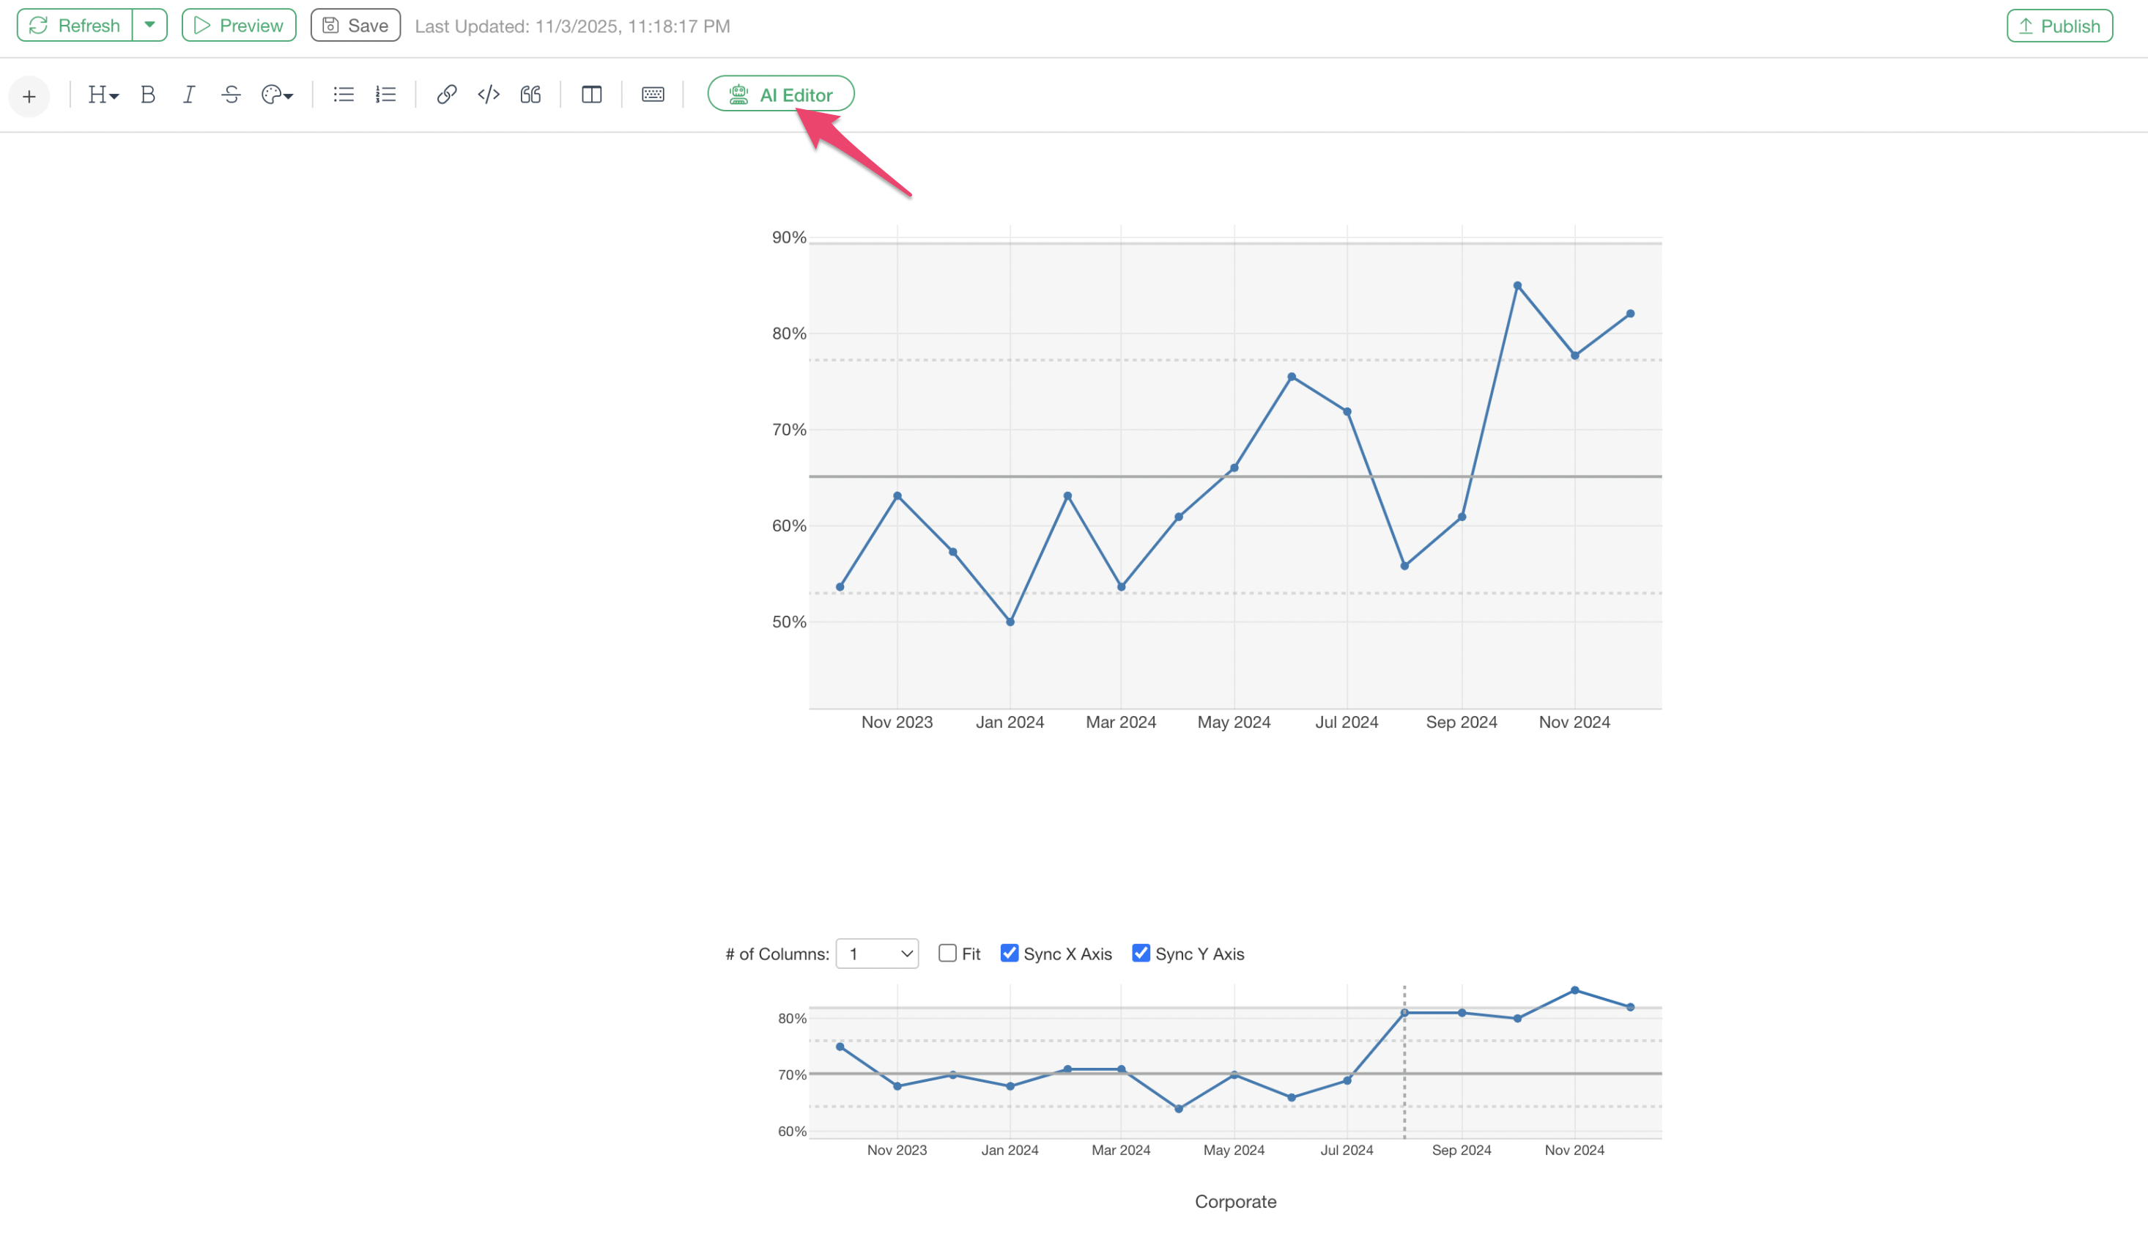This screenshot has width=2148, height=1243.
Task: Click the column layout icon
Action: (591, 95)
